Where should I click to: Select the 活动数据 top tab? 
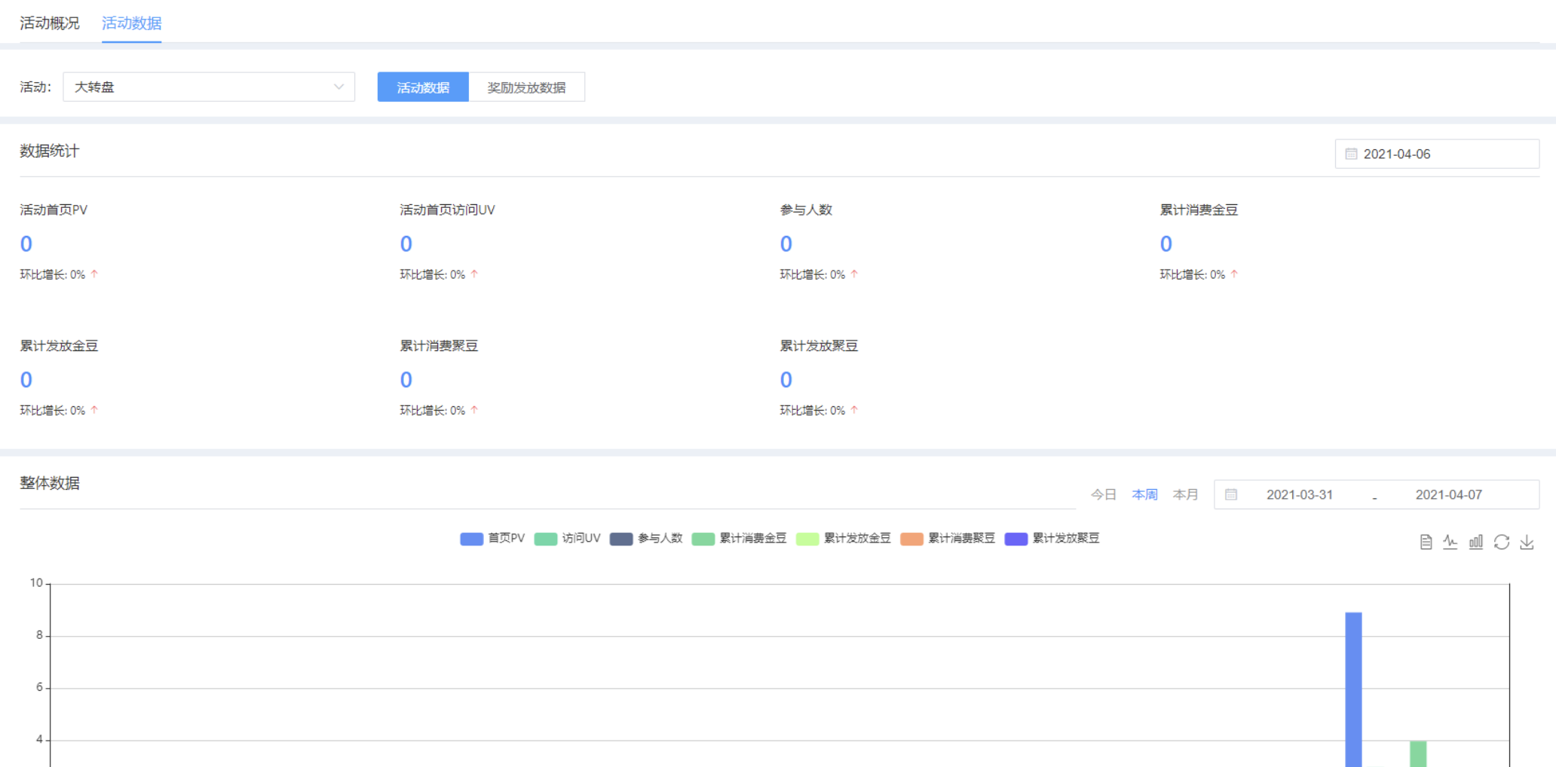[131, 23]
